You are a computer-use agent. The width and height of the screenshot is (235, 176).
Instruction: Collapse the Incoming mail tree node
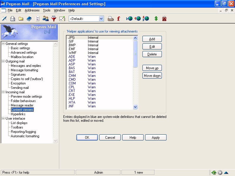click(x=3, y=92)
